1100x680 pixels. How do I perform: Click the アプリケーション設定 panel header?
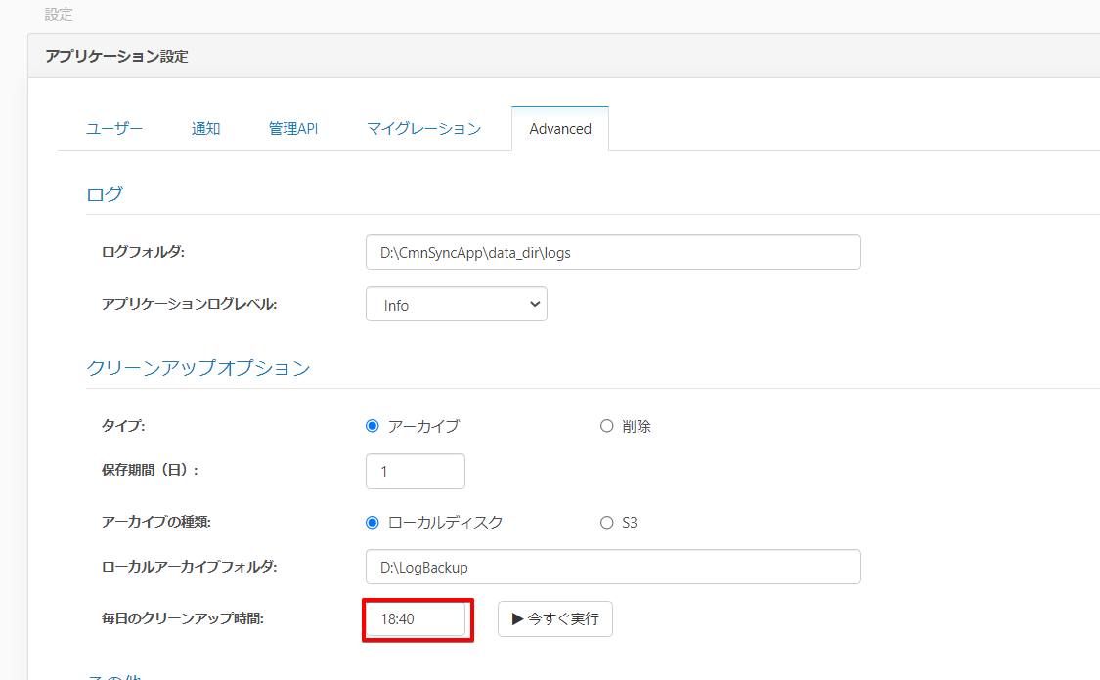click(116, 57)
